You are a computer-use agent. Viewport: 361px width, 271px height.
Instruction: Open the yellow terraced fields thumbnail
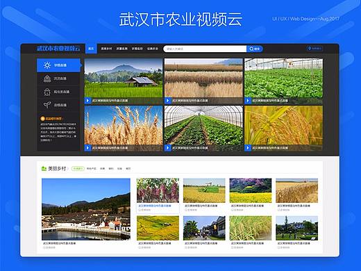point(158,228)
